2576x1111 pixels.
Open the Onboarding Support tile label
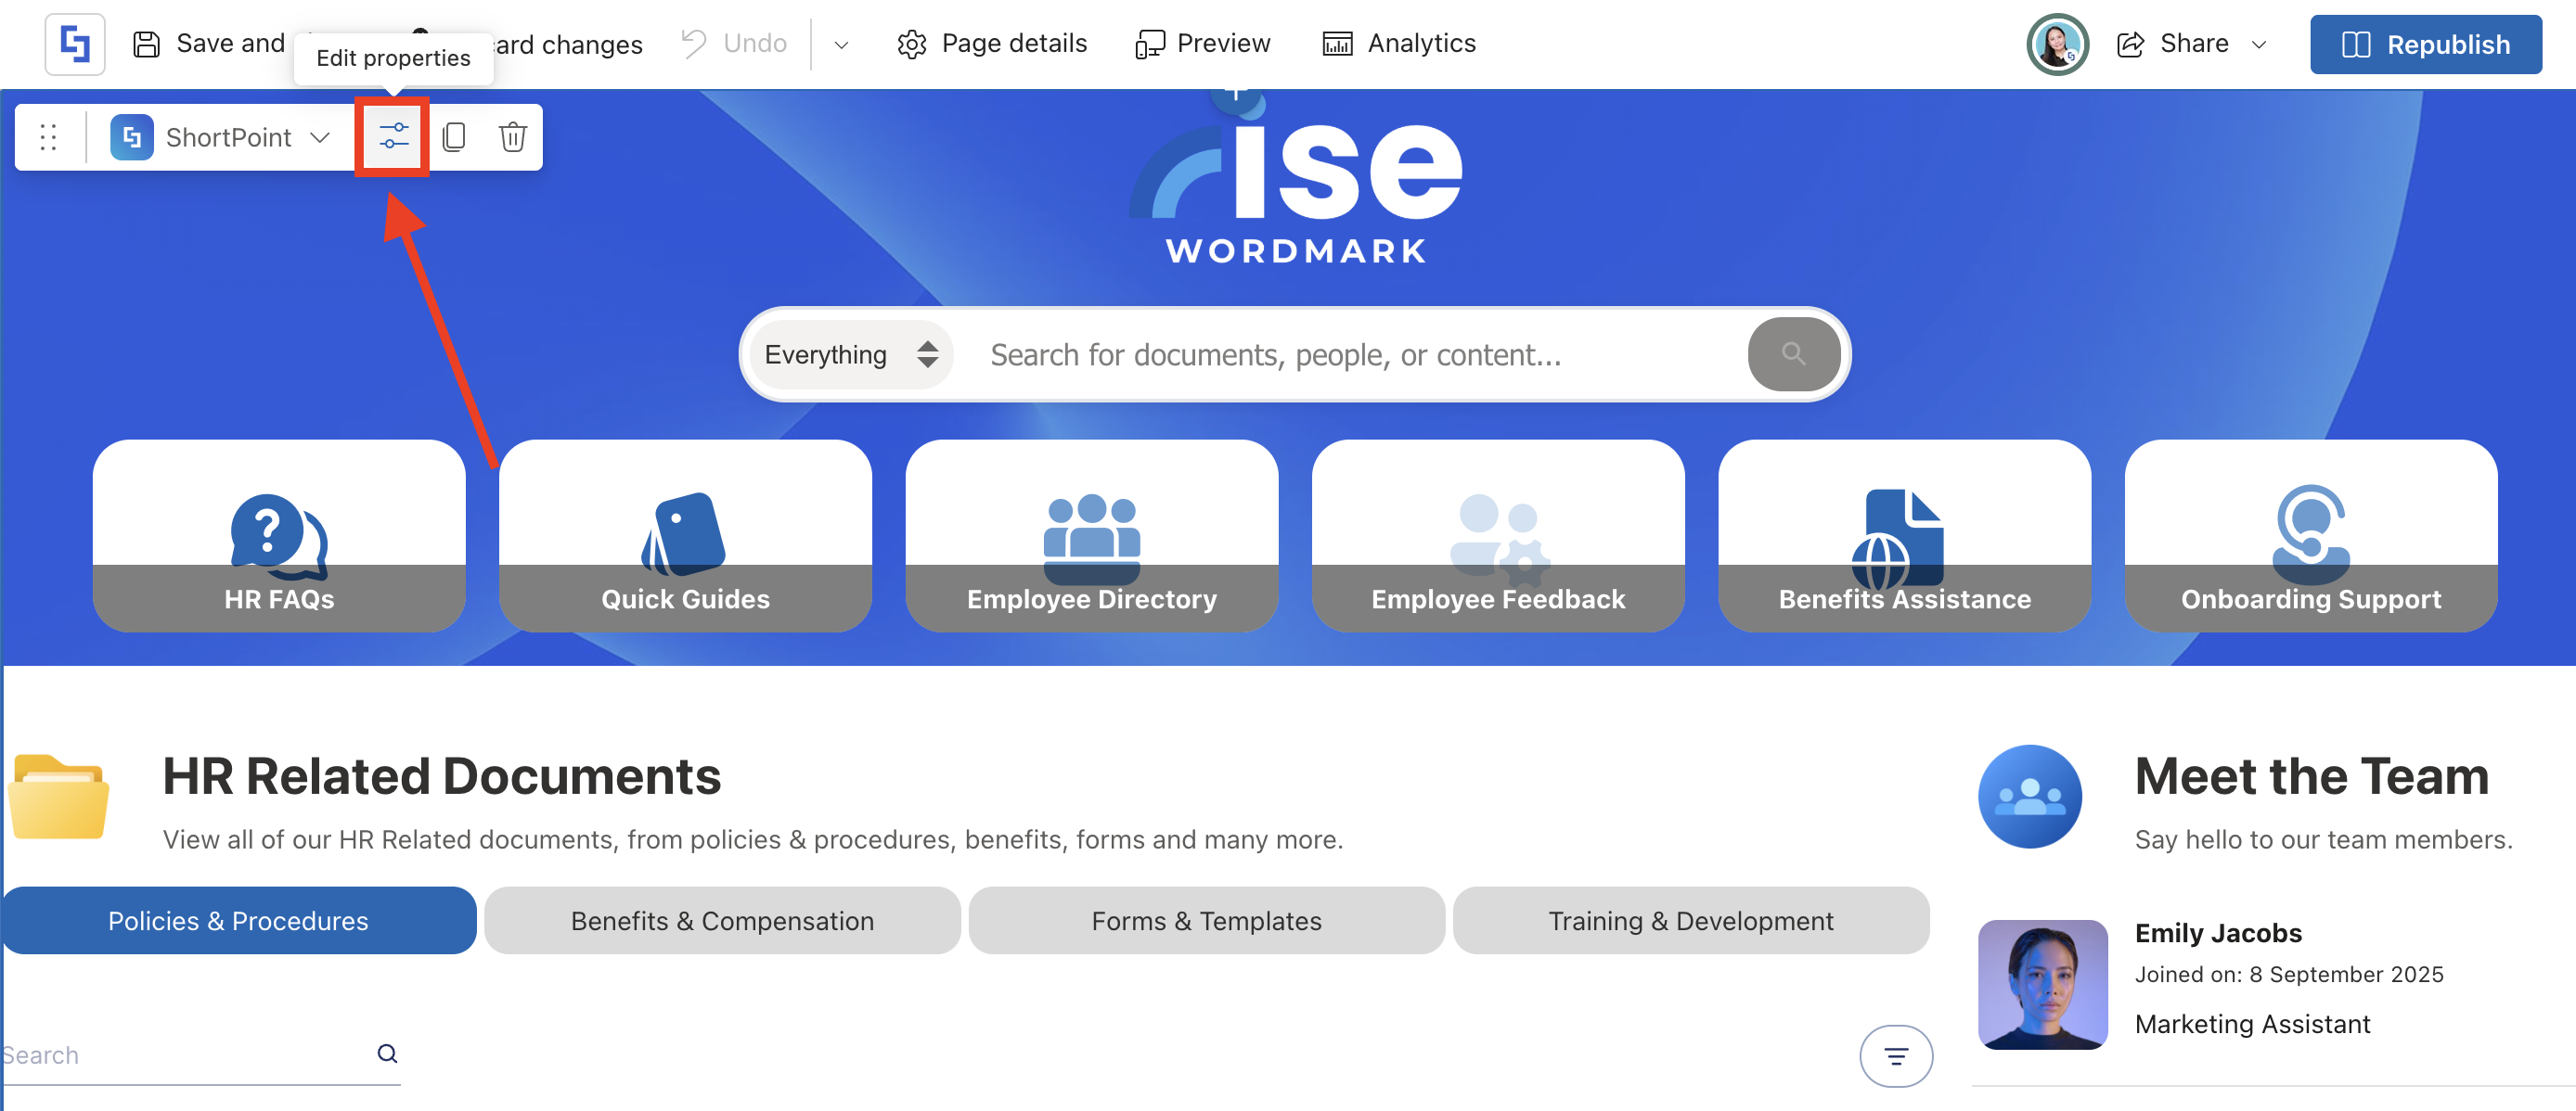click(x=2310, y=598)
